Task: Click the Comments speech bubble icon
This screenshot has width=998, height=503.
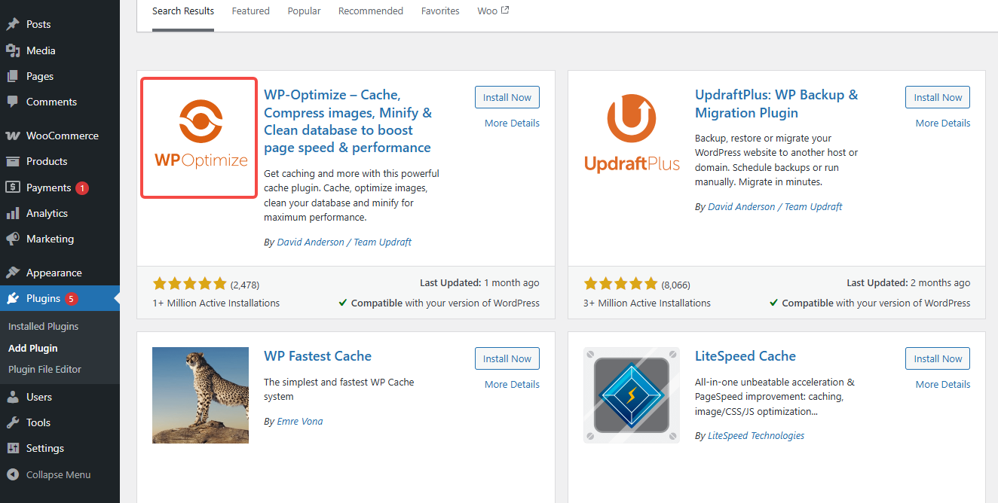Action: [x=13, y=102]
